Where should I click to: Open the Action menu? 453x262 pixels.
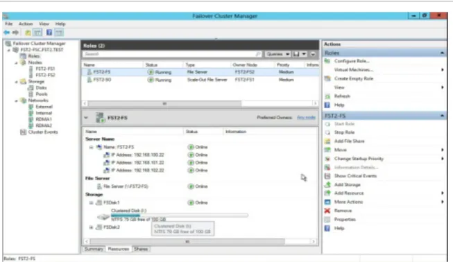26,24
